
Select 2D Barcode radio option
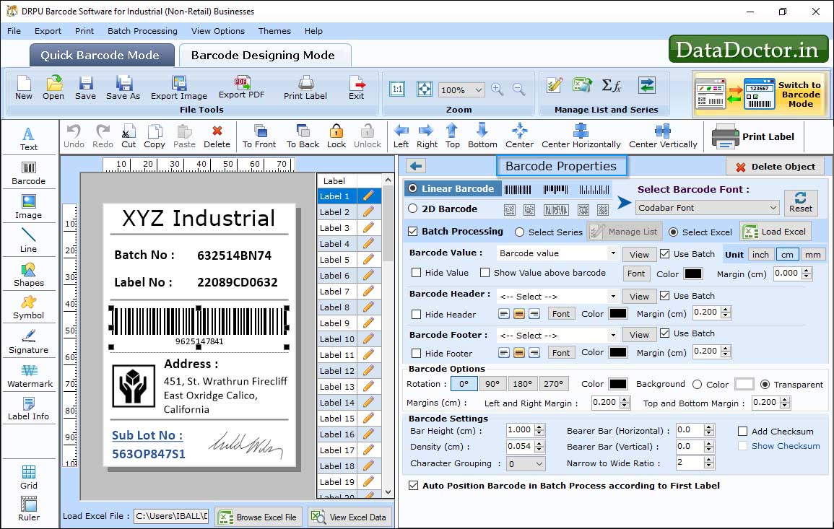413,209
